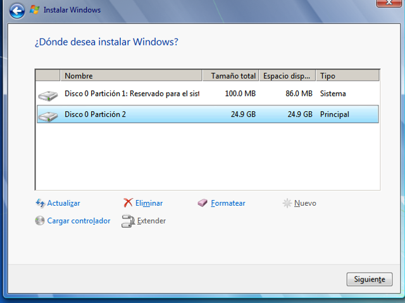The width and height of the screenshot is (405, 303).
Task: Click the Windows logo in title bar
Action: (35, 10)
